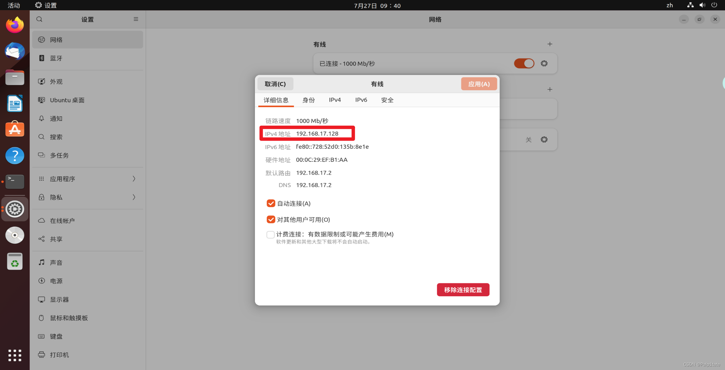Select 蓝牙 Bluetooth in sidebar
This screenshot has width=725, height=370.
point(87,58)
